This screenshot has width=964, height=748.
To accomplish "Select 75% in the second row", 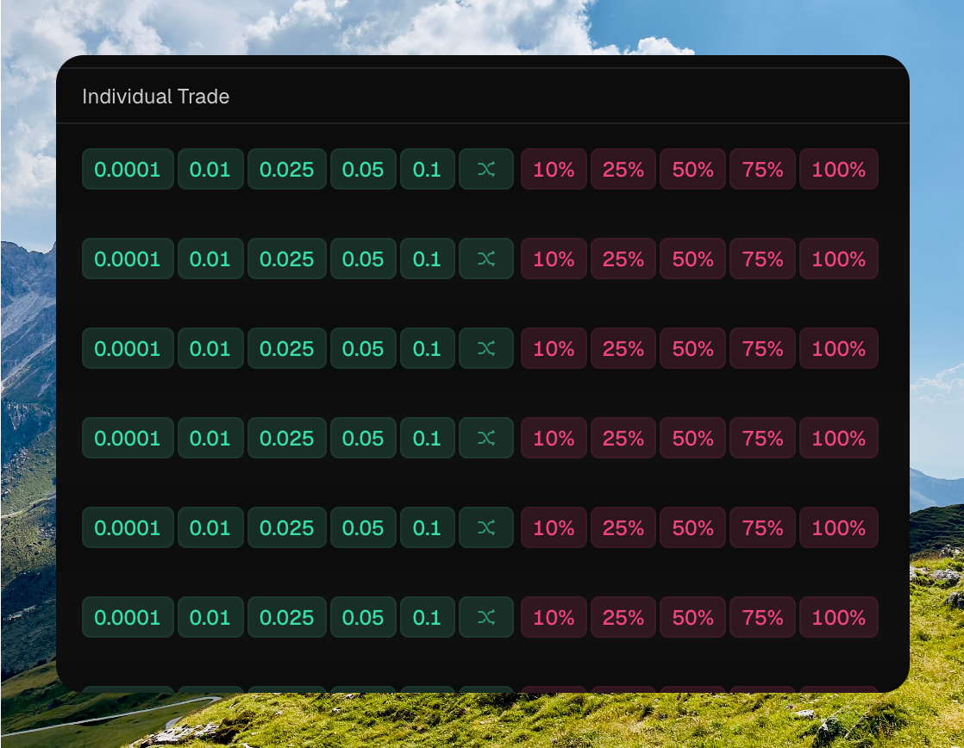I will tap(762, 259).
